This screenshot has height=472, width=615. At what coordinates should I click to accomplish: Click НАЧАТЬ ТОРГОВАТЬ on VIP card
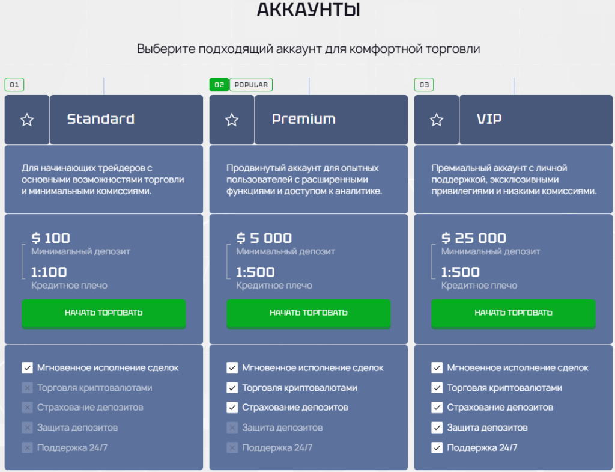[x=513, y=313]
